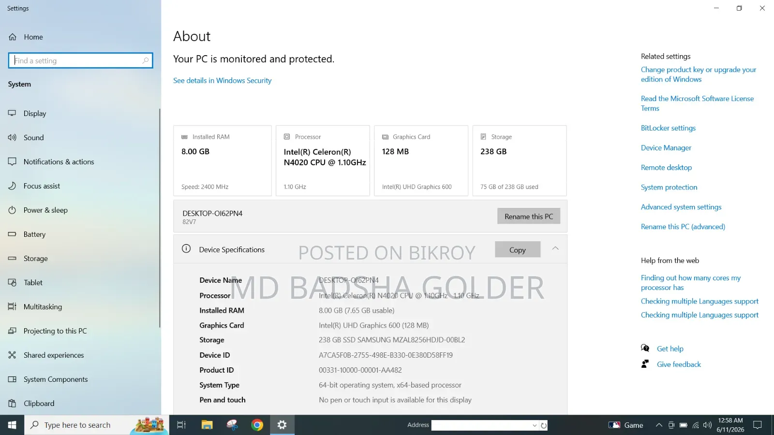Viewport: 774px width, 435px height.
Task: Click the Game widget on taskbar
Action: point(626,425)
